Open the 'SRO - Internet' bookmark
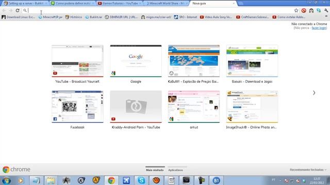Viewport: 330px width, 185px height. click(186, 17)
